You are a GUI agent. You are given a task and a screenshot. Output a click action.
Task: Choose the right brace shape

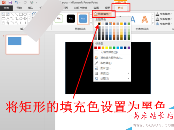25,23
